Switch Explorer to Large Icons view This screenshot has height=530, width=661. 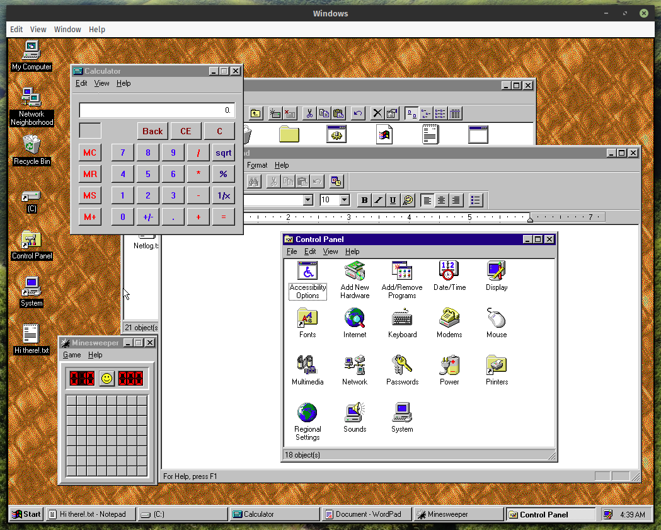(411, 113)
